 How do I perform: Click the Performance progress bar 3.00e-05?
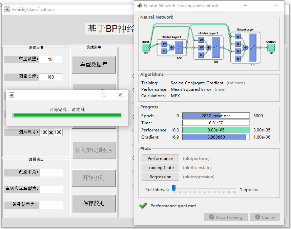(x=216, y=130)
